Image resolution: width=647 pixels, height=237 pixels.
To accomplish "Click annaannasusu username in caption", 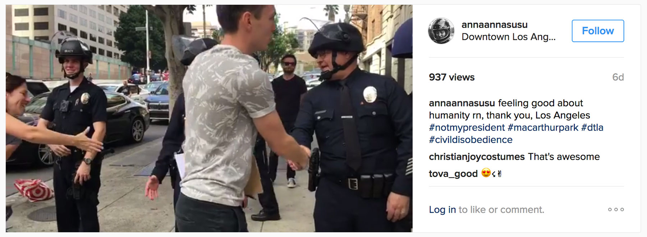I will [x=462, y=103].
